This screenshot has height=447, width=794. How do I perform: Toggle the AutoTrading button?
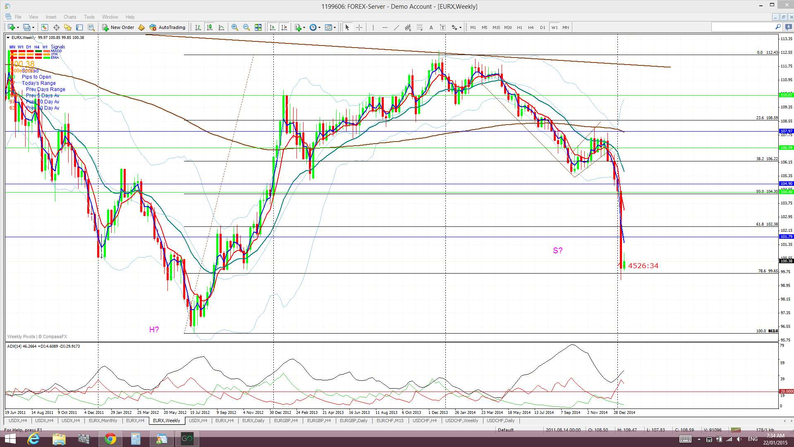pos(167,27)
